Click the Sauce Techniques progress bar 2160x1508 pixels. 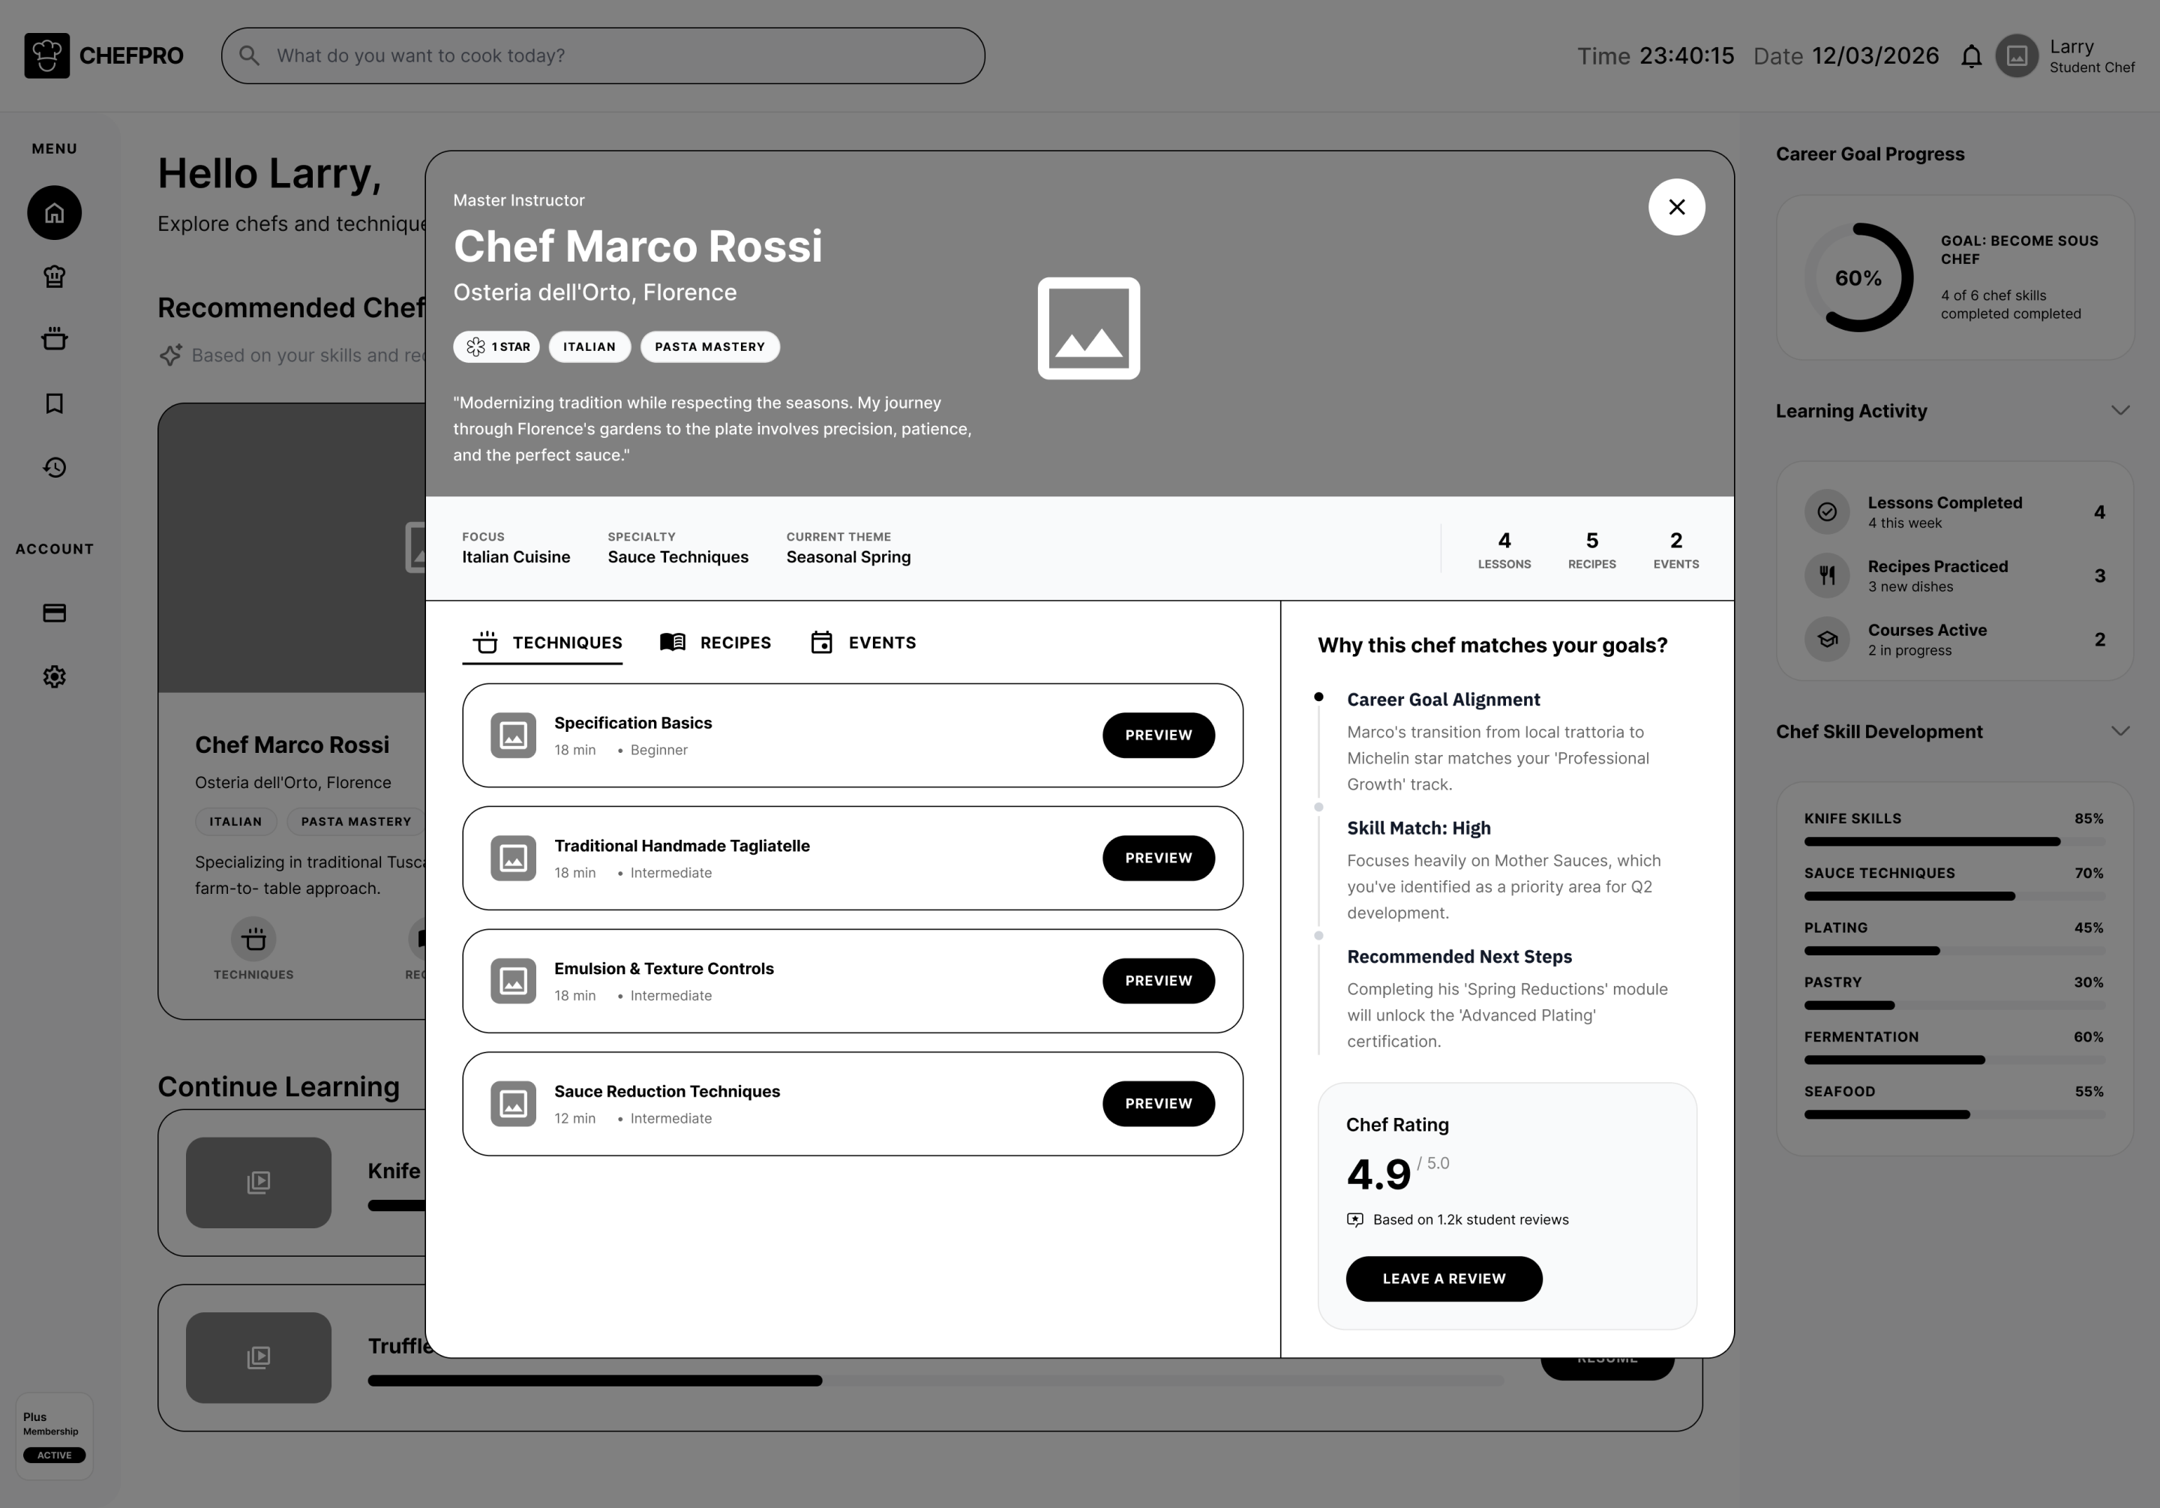(x=1954, y=897)
